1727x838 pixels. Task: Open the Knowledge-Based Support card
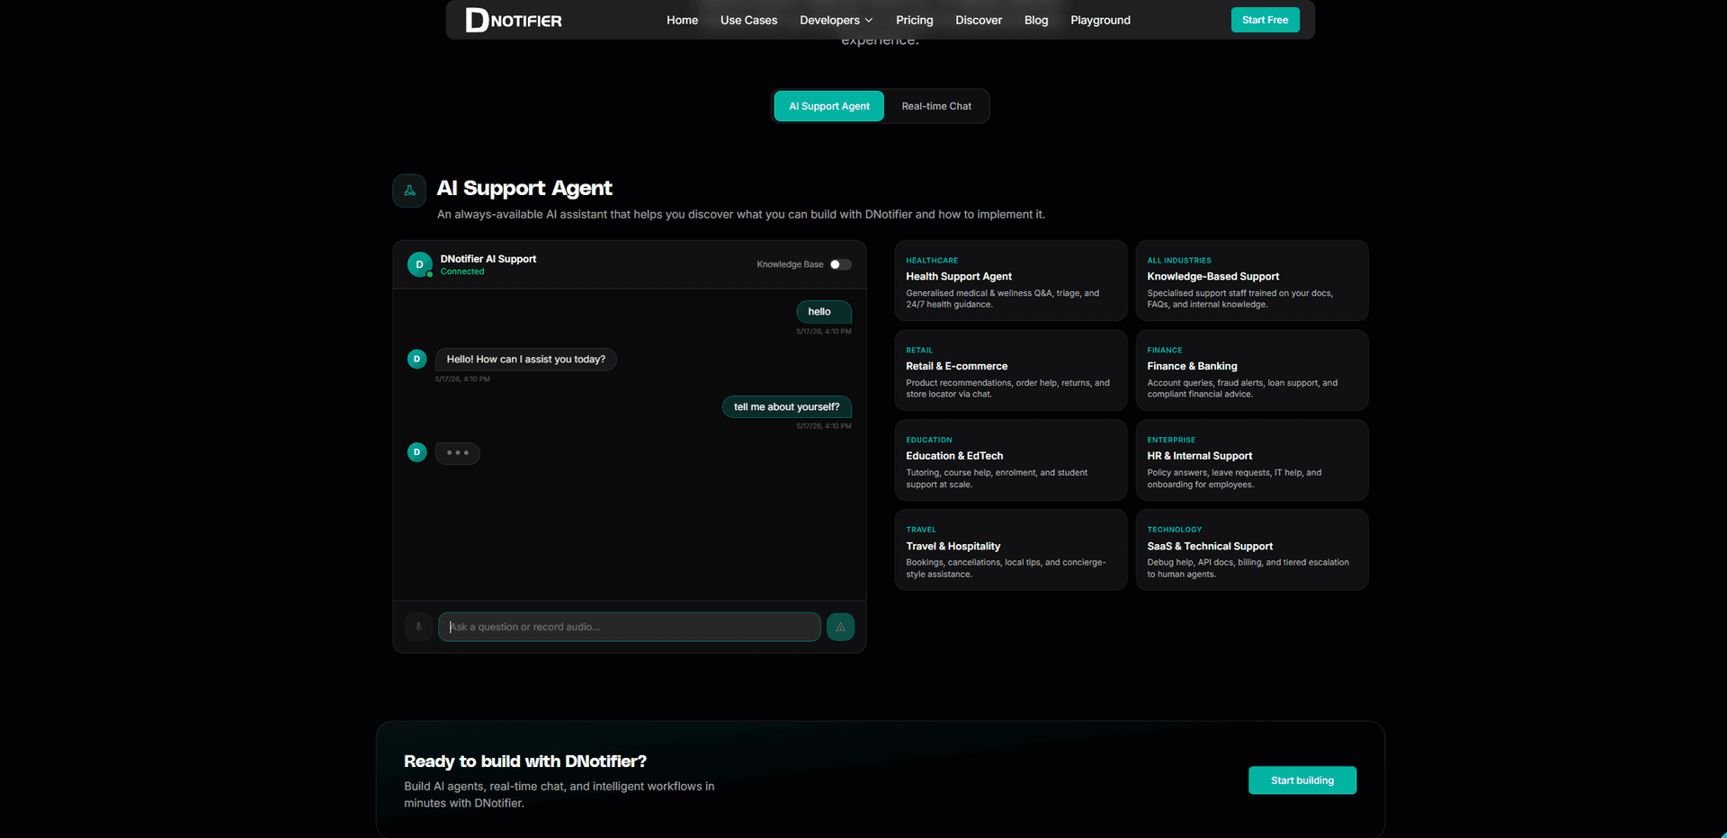(1252, 281)
